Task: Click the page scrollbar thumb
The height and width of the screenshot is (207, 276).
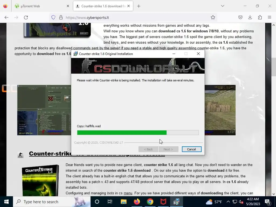Action: click(274, 67)
